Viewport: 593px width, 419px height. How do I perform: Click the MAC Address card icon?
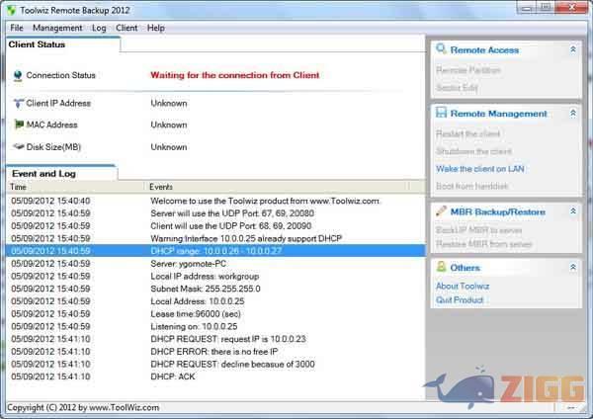(19, 125)
